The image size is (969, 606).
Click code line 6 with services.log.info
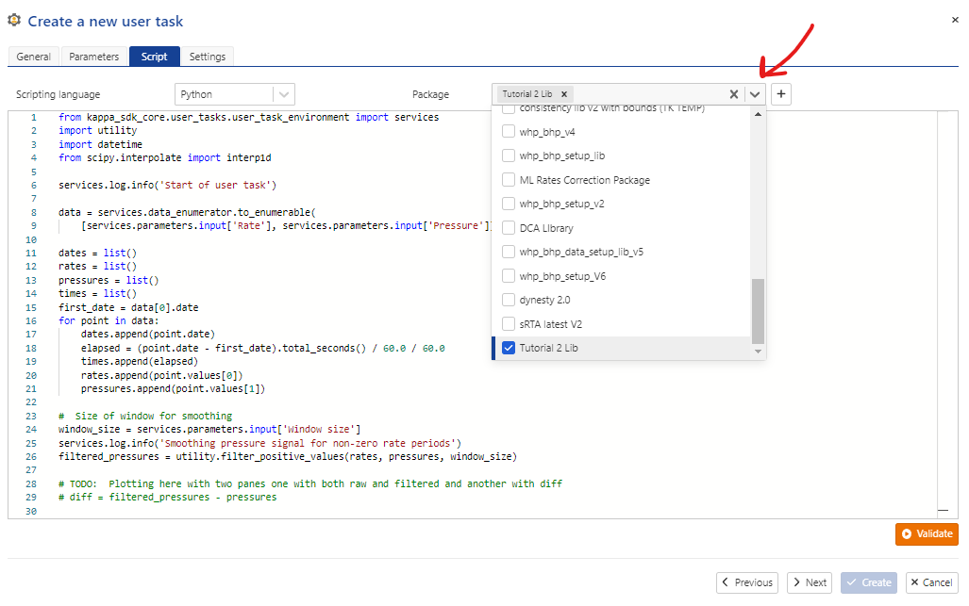167,185
